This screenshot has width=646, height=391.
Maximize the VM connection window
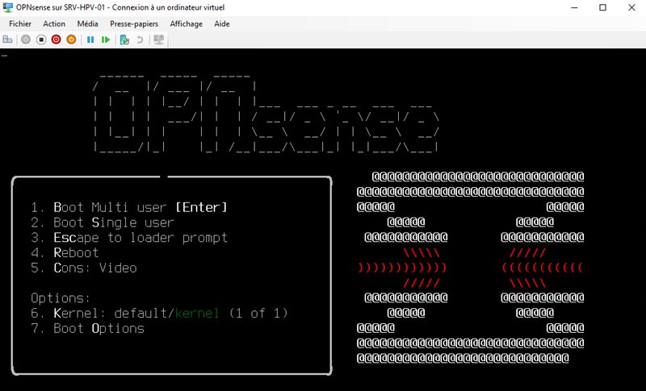(x=602, y=7)
